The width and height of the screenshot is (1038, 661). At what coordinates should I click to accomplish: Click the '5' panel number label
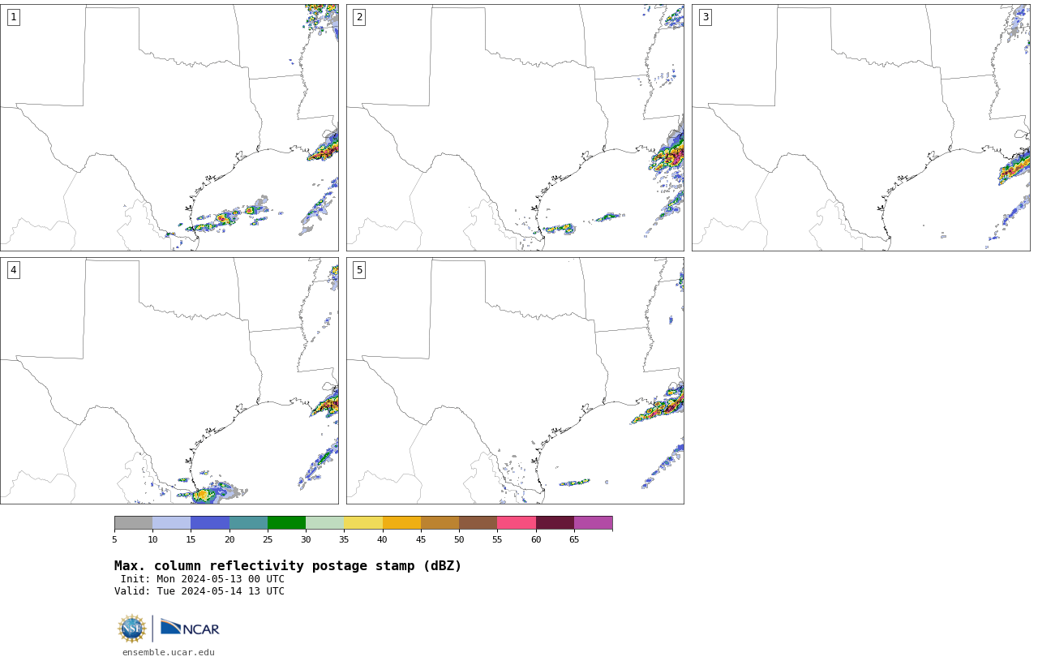359,270
